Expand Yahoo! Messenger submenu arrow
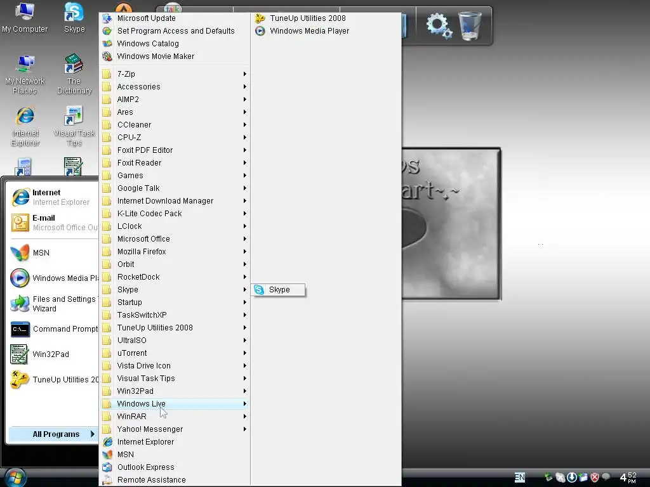Viewport: 650px width, 487px height. (x=244, y=429)
